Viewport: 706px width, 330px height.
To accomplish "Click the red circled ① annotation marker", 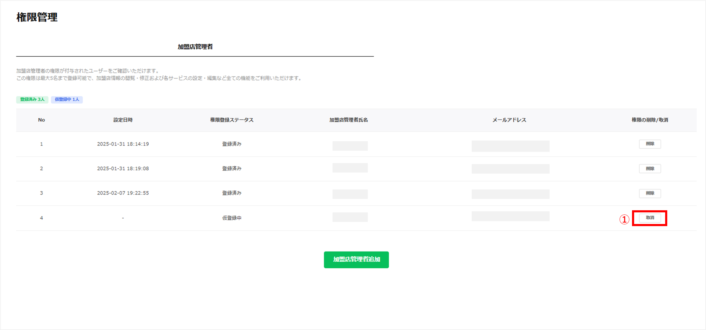I will click(624, 219).
